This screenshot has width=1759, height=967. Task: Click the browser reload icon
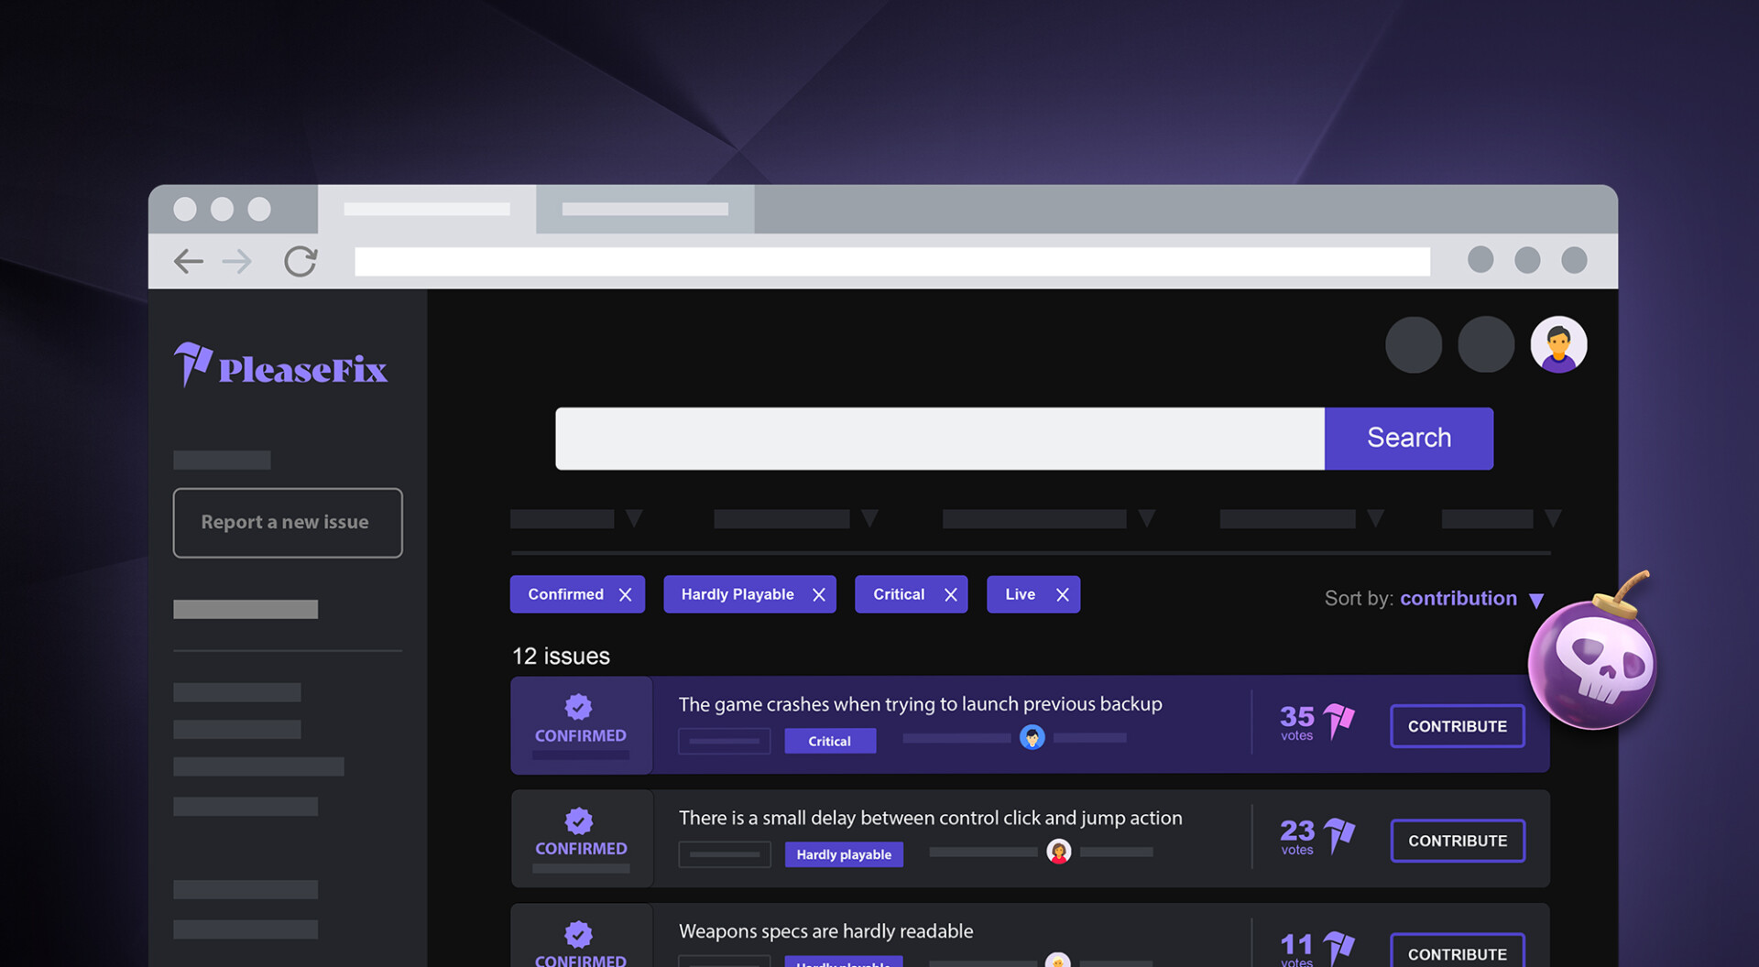click(x=300, y=262)
